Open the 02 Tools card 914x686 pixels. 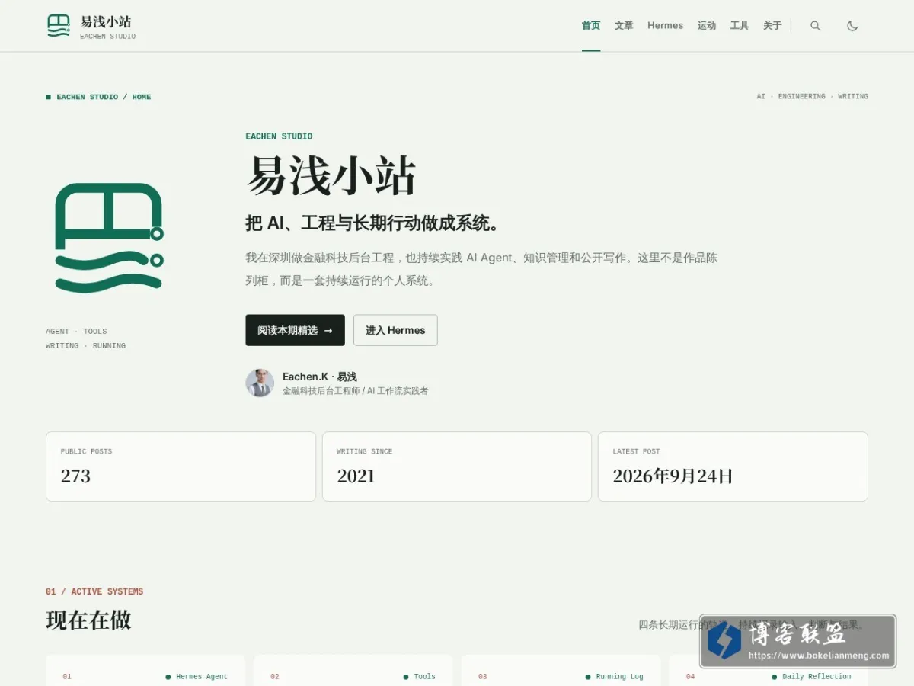(353, 671)
